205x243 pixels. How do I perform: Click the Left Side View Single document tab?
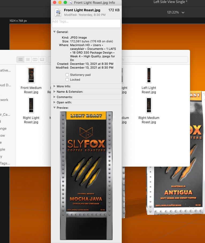point(170,2)
